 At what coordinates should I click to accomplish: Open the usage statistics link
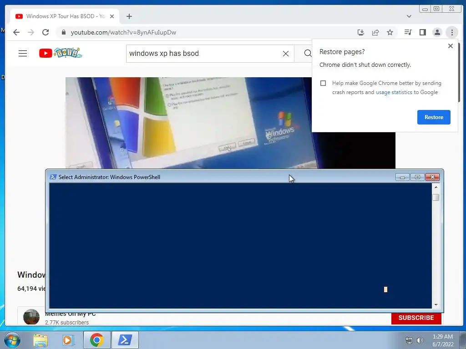(394, 92)
